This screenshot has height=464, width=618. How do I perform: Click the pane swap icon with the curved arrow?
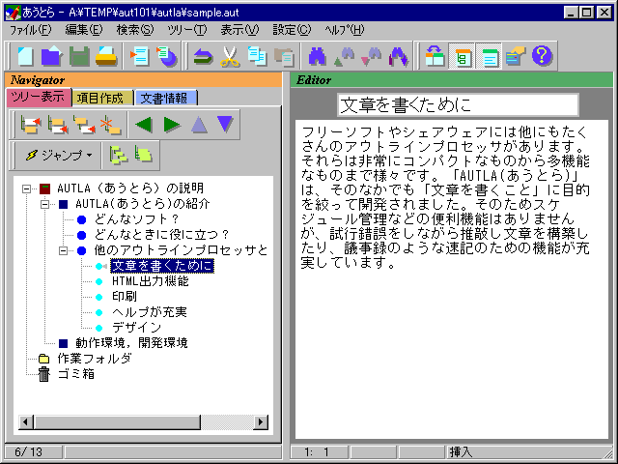tap(435, 56)
